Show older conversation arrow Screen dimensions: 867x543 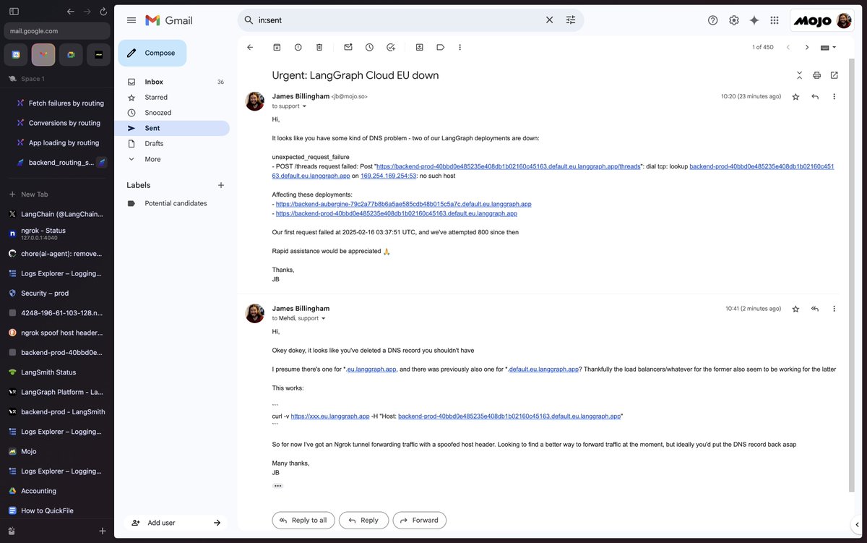point(807,47)
